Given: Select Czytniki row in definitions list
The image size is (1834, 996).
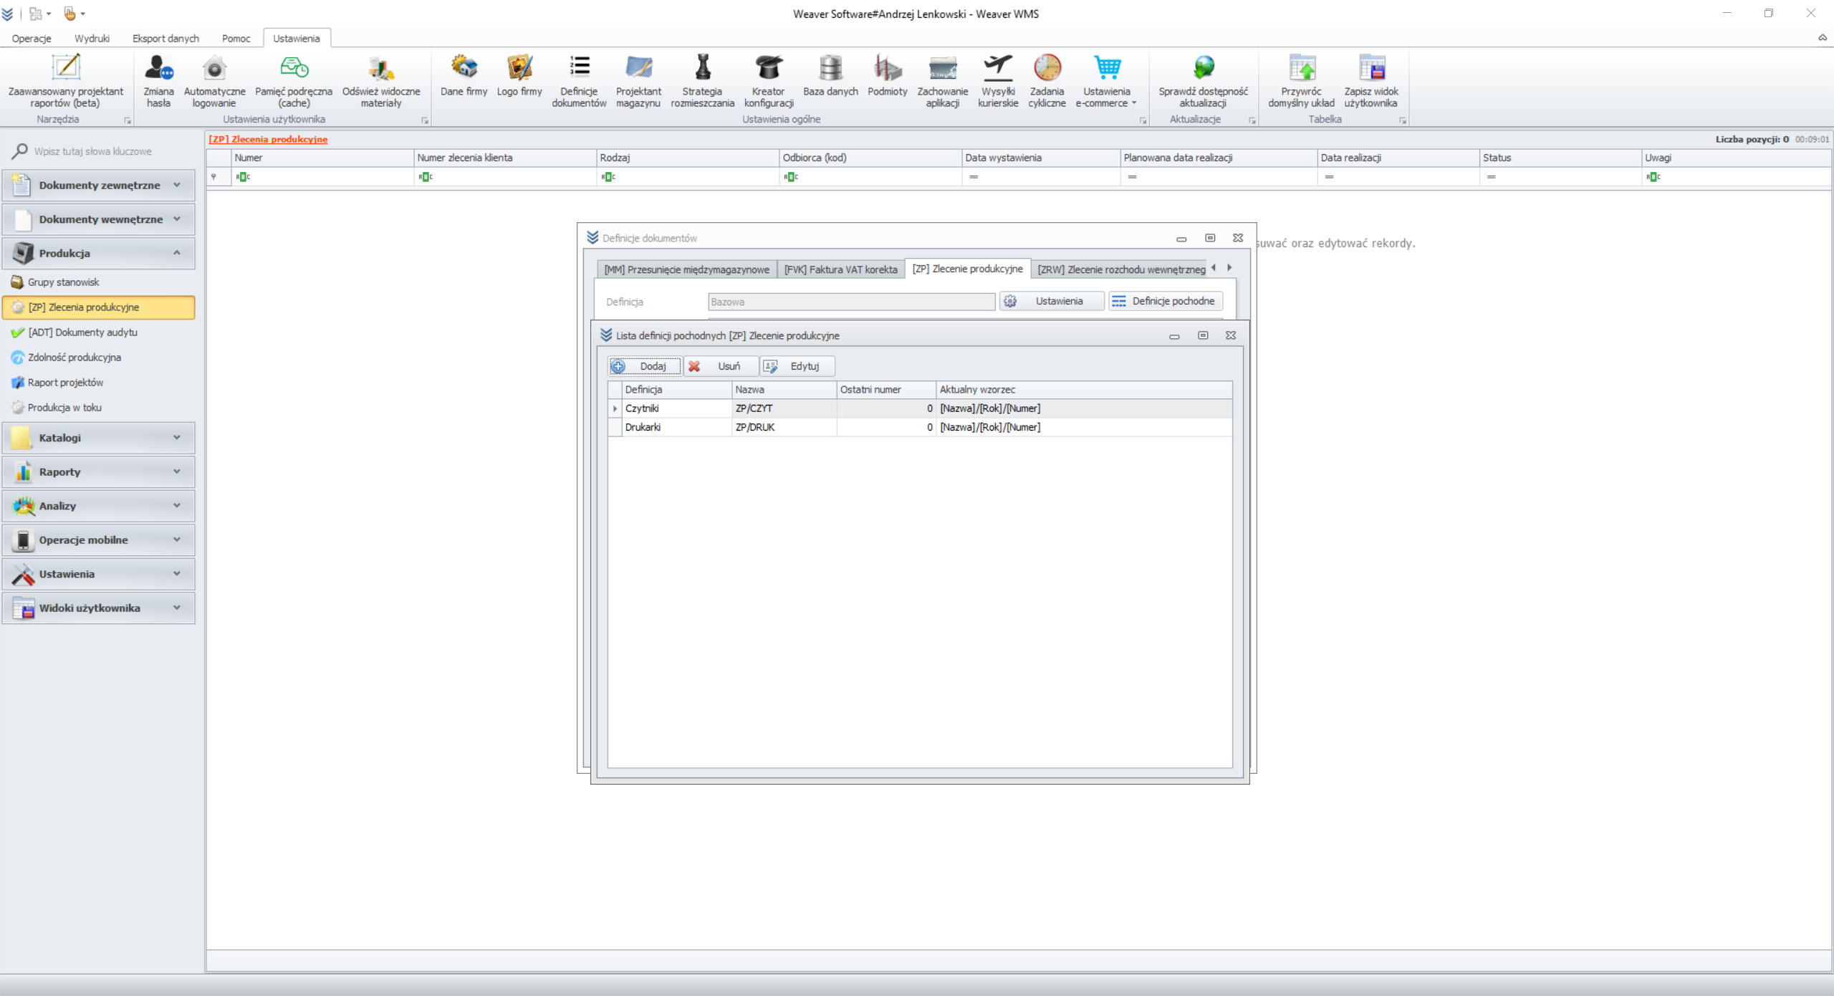Looking at the screenshot, I should [x=920, y=408].
